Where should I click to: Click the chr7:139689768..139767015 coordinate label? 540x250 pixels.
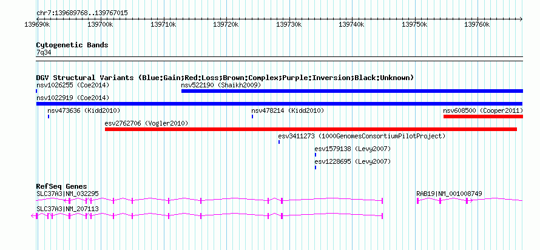point(82,13)
